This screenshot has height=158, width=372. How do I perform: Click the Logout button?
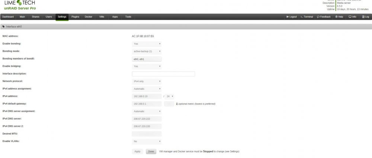click(291, 17)
